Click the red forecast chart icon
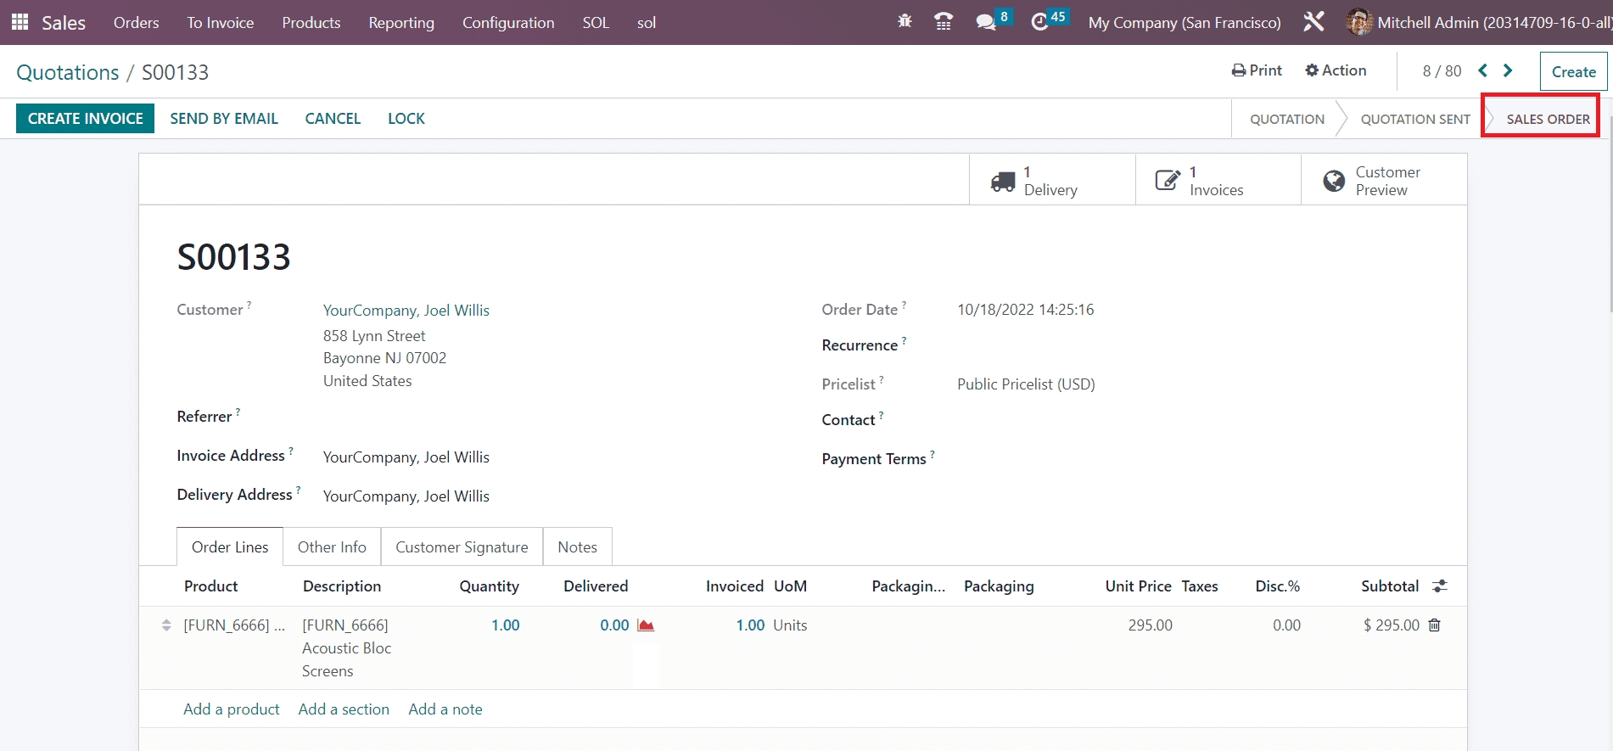The width and height of the screenshot is (1613, 751). pos(646,625)
